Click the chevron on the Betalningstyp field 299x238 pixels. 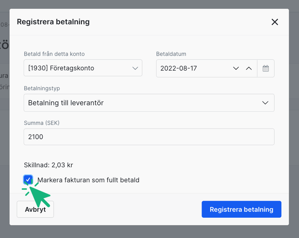click(x=265, y=103)
